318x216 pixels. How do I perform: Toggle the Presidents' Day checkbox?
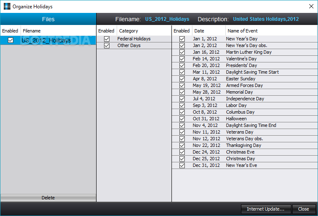click(182, 65)
